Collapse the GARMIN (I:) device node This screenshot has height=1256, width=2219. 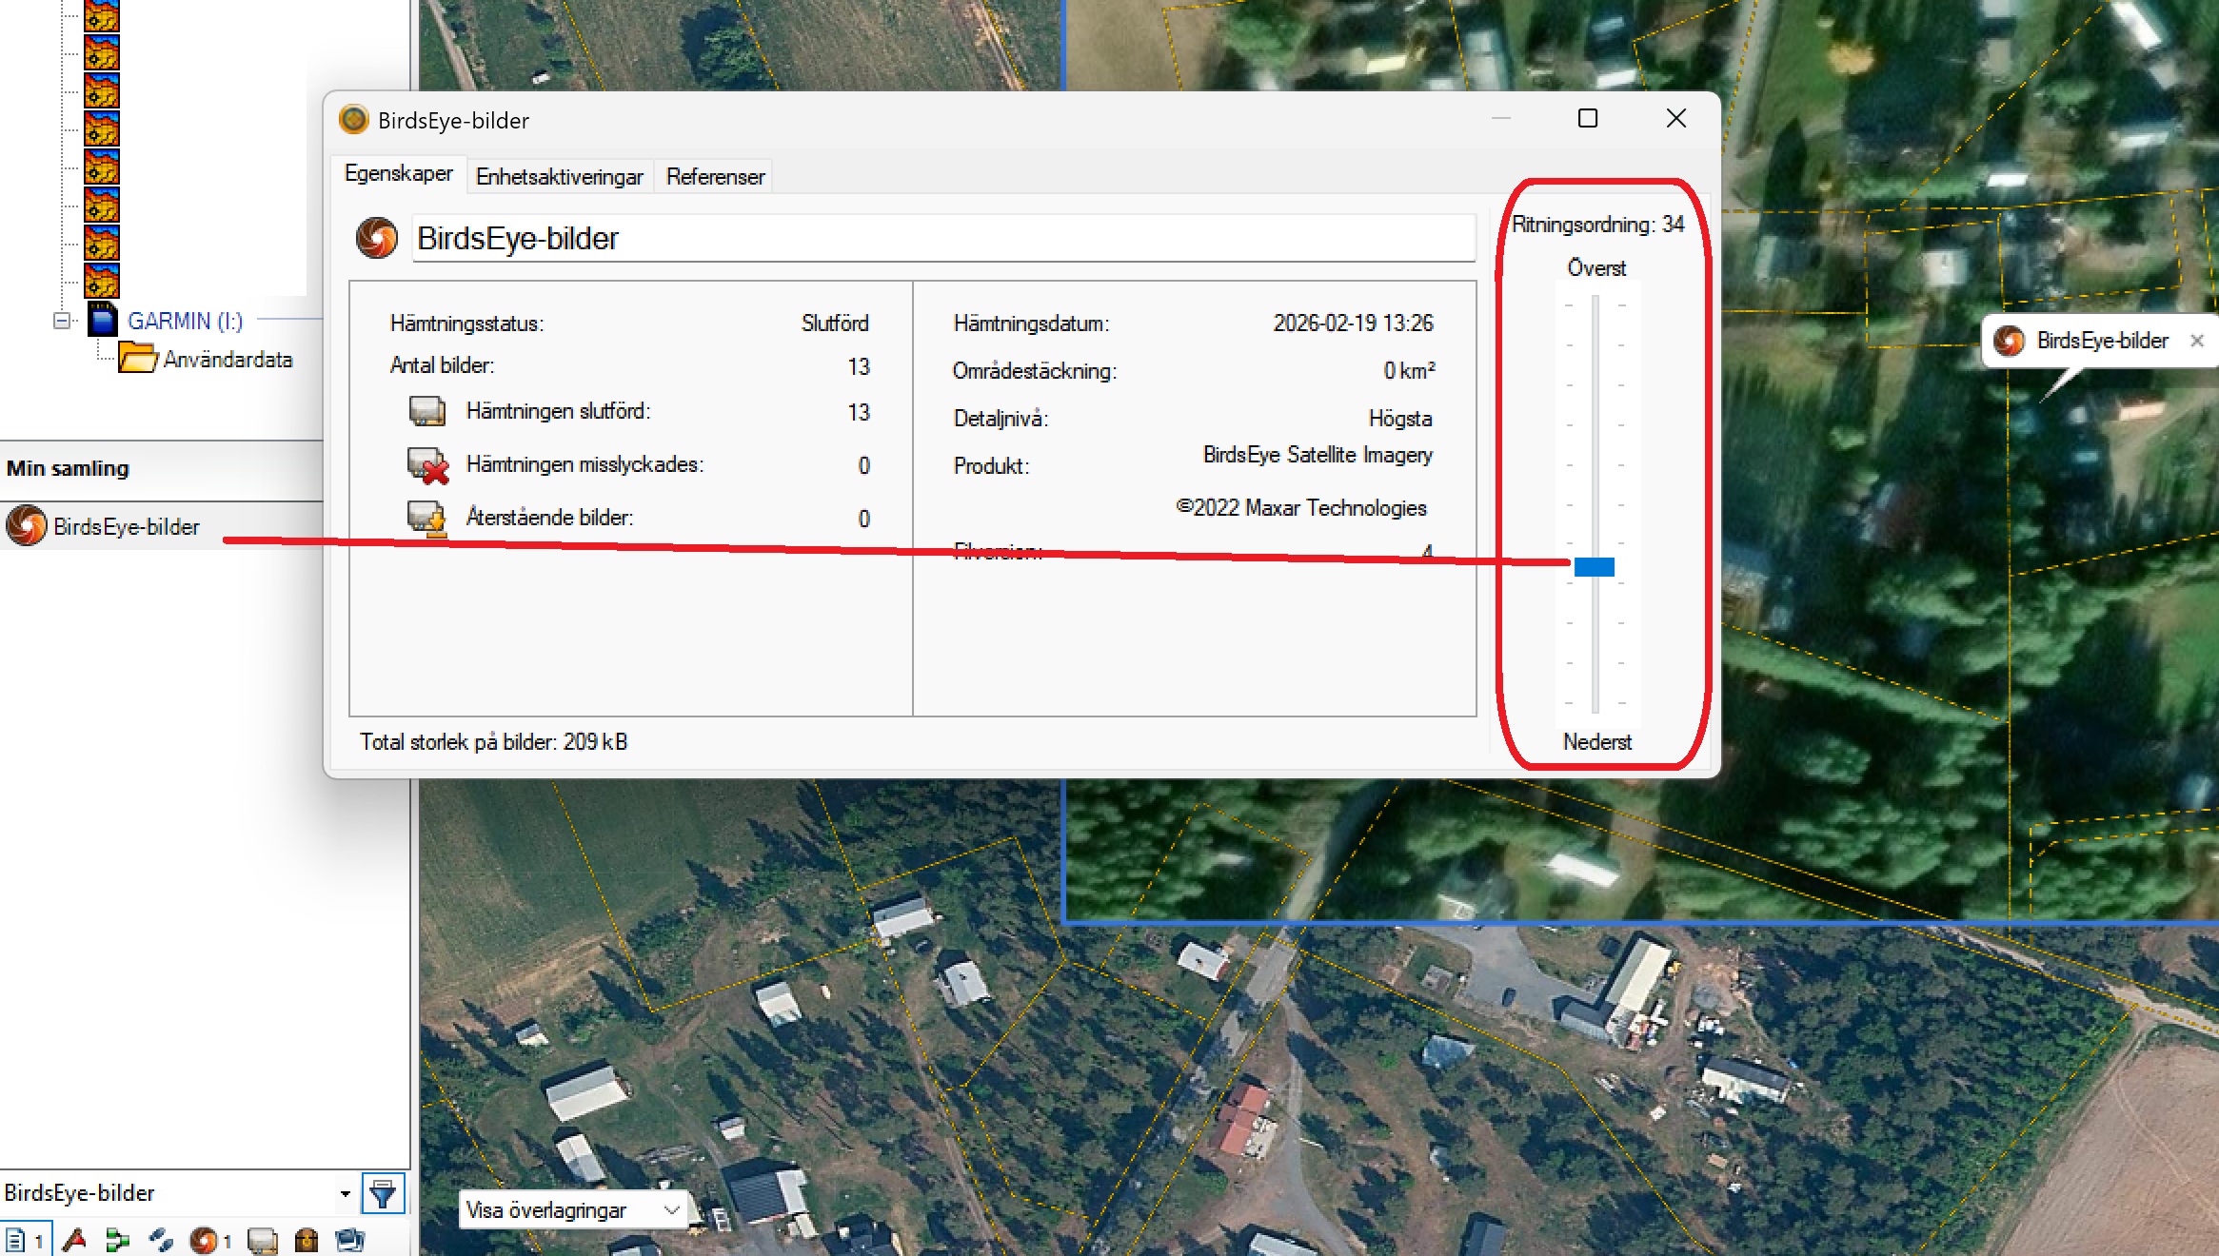[x=62, y=321]
